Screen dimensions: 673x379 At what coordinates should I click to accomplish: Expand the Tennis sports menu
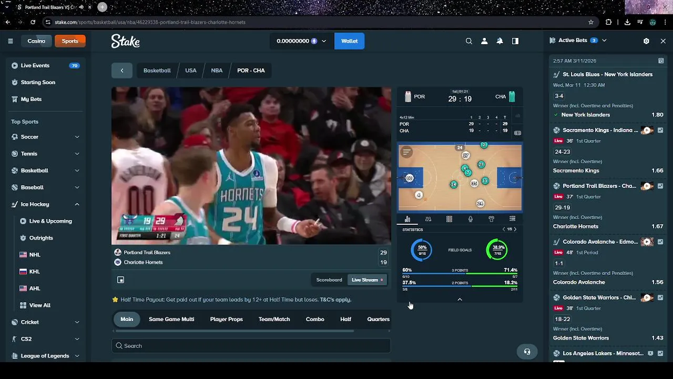point(77,154)
